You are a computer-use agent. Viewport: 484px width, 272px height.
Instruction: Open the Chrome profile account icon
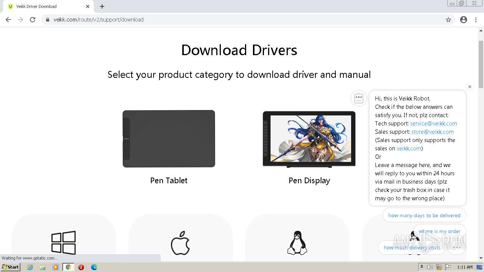(x=464, y=20)
